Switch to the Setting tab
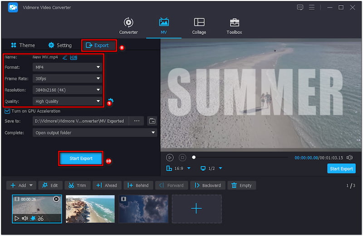This screenshot has height=236, width=363. pyautogui.click(x=60, y=45)
